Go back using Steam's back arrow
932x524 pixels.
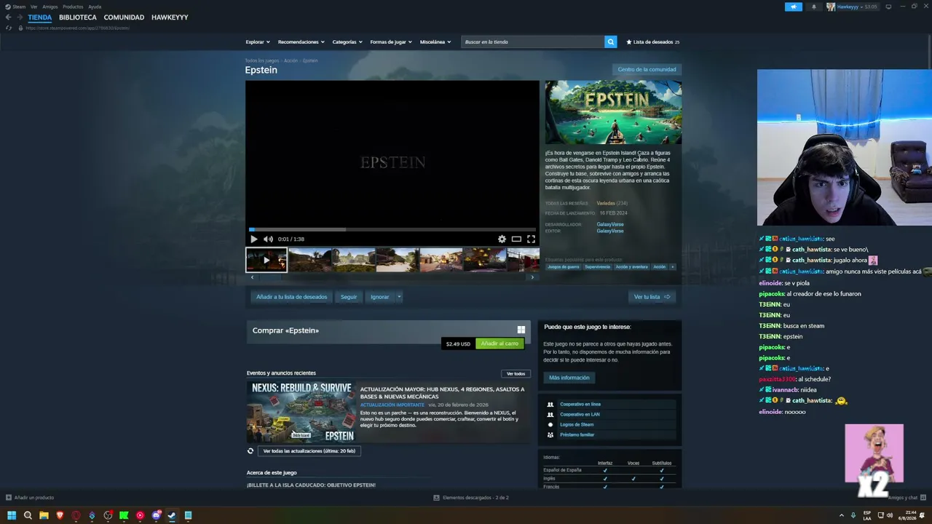click(9, 17)
